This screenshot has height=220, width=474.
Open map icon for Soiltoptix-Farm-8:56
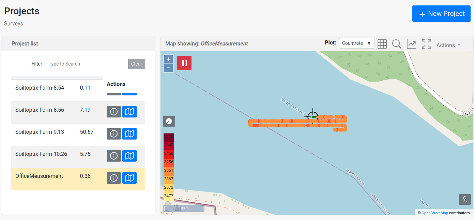(x=129, y=112)
